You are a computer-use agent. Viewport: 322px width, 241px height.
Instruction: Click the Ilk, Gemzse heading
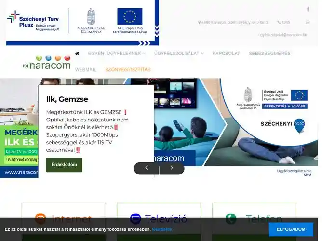[67, 99]
